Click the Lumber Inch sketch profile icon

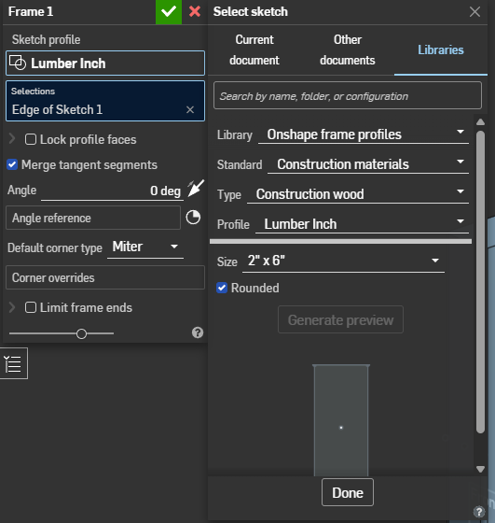pyautogui.click(x=18, y=63)
